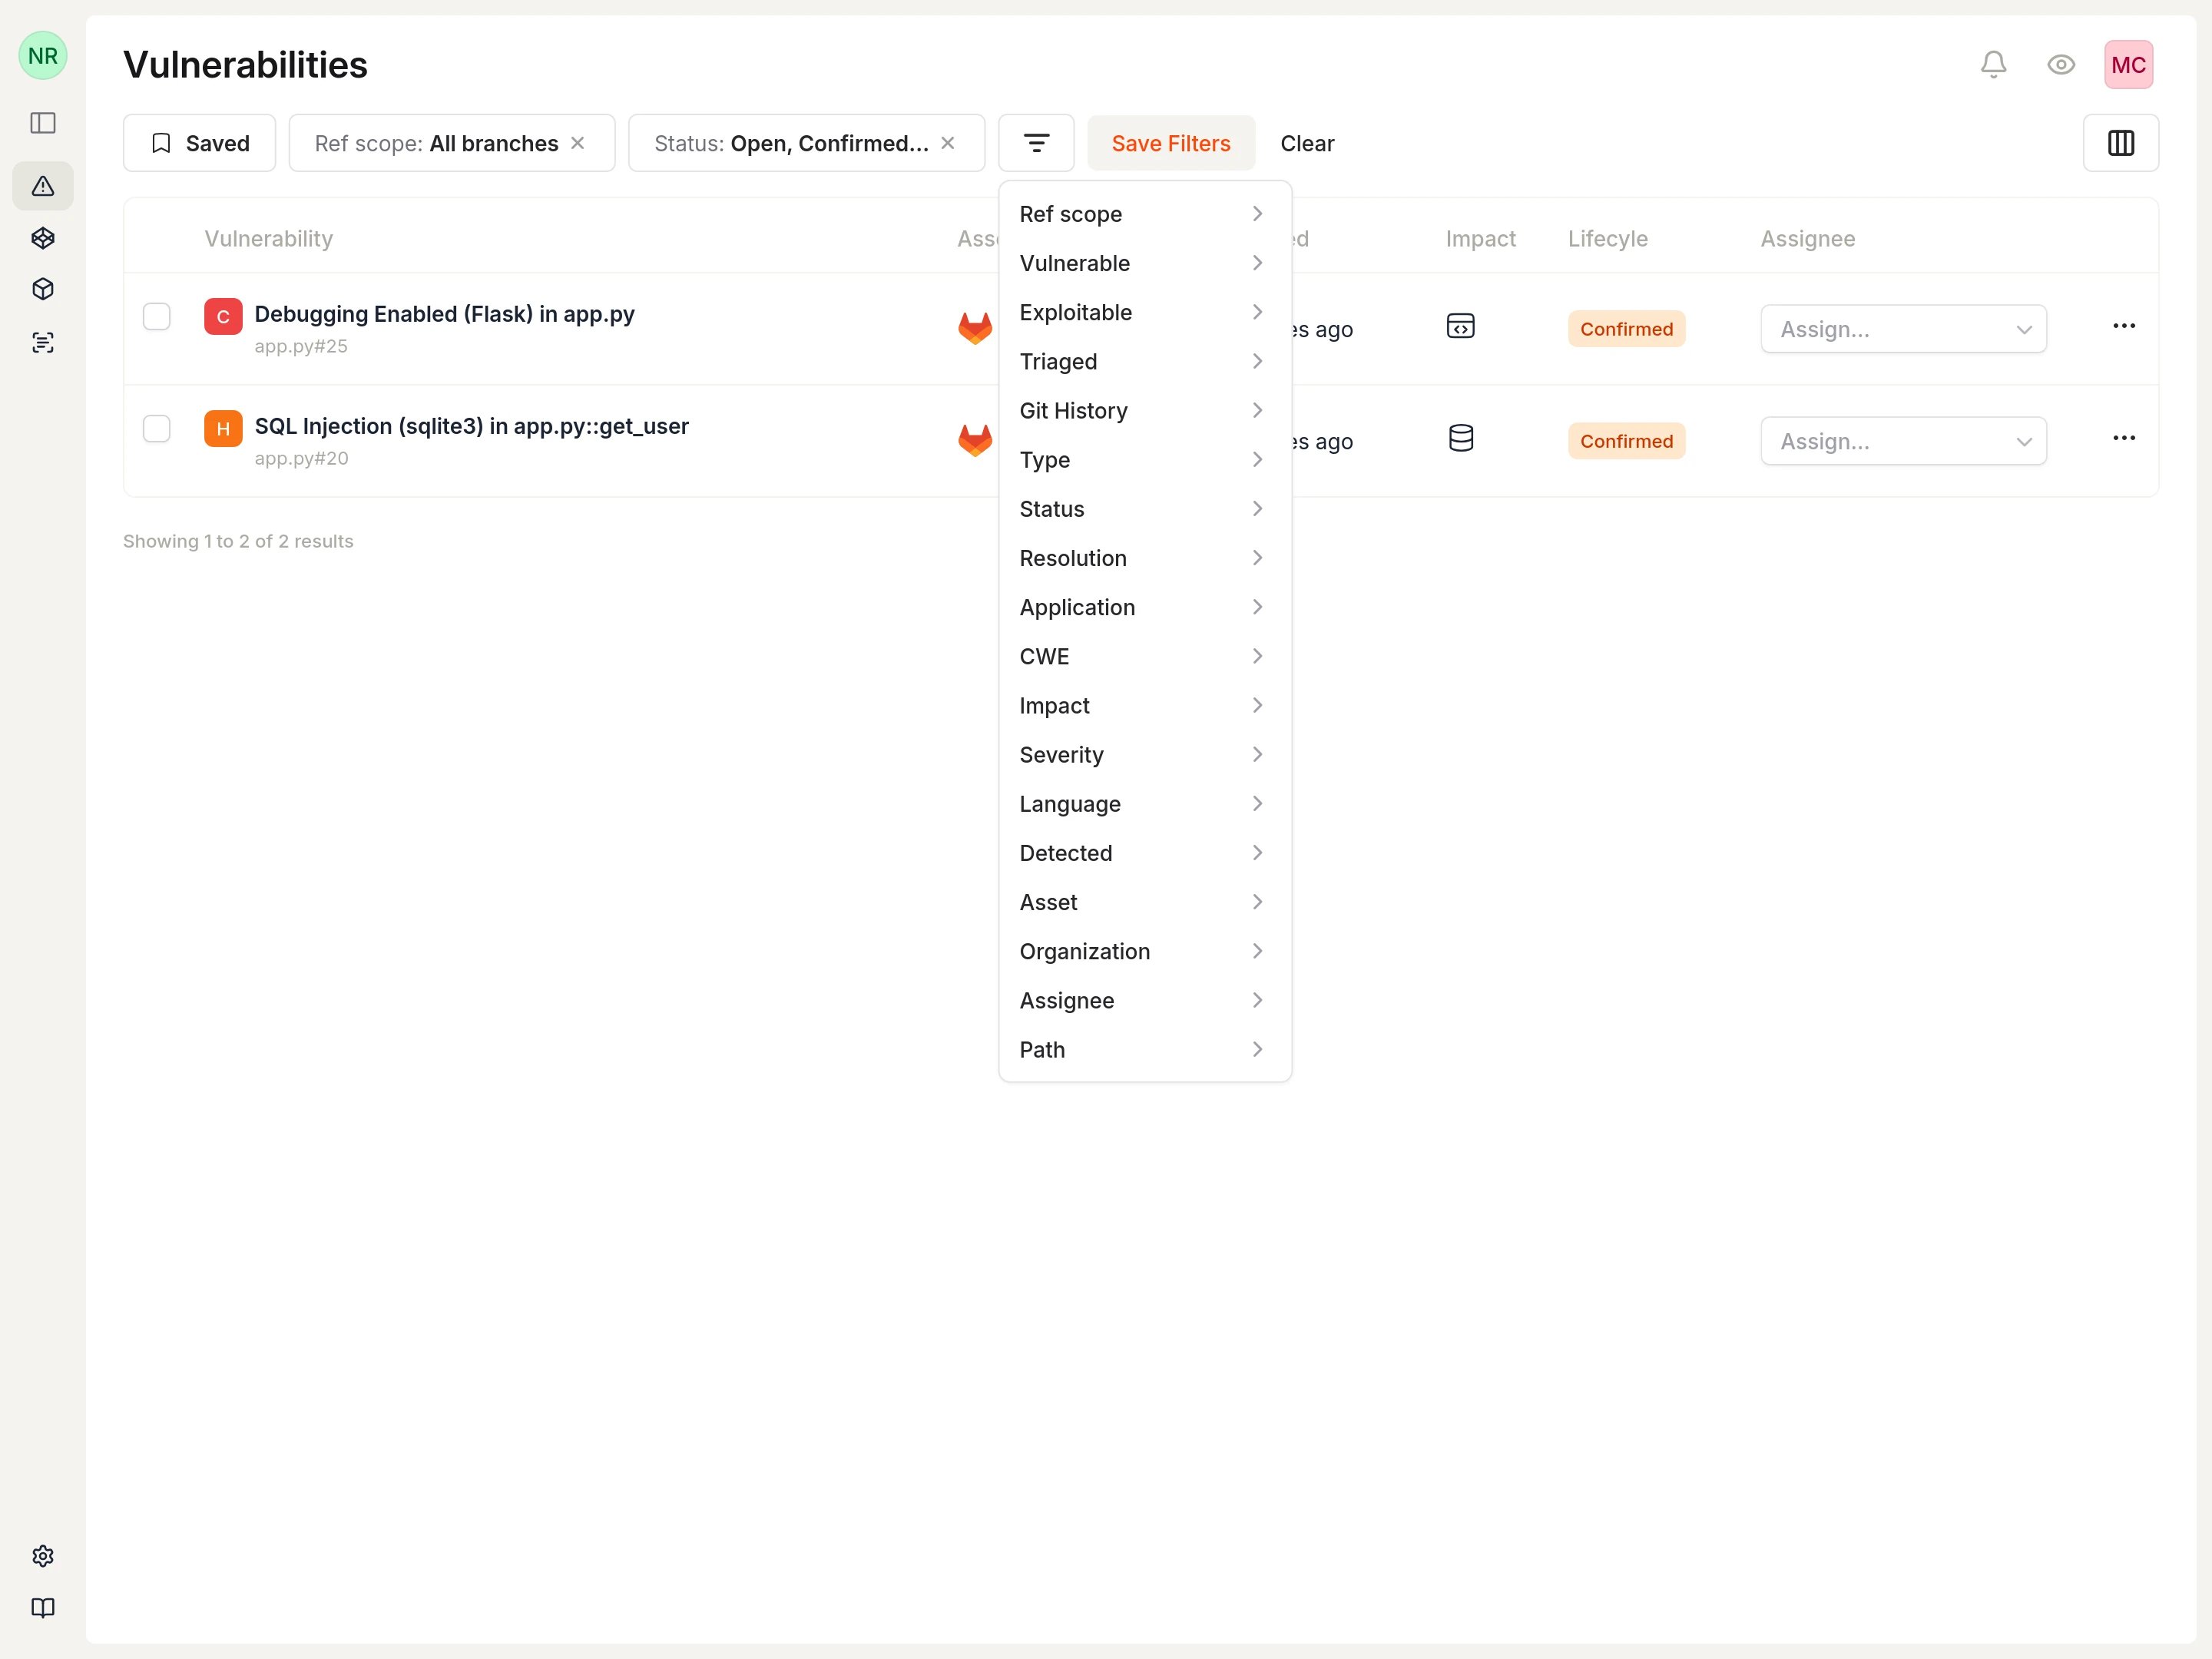Click GitLab icon in SQL Injection row

click(975, 440)
